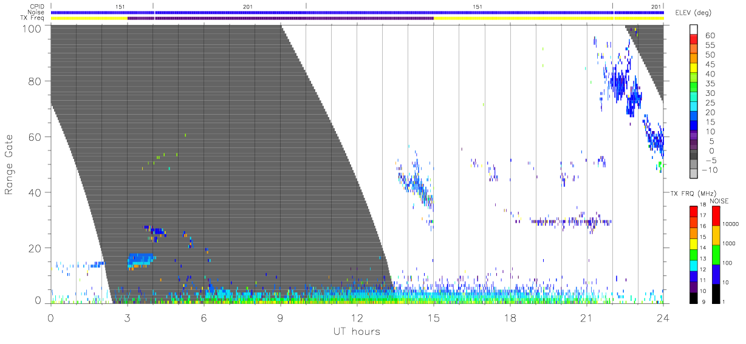This screenshot has width=746, height=344.
Task: Click Range Gate axis tick '20'
Action: 34,248
